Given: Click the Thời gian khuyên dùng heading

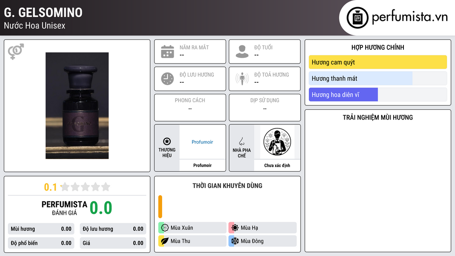Looking at the screenshot, I should point(227,186).
